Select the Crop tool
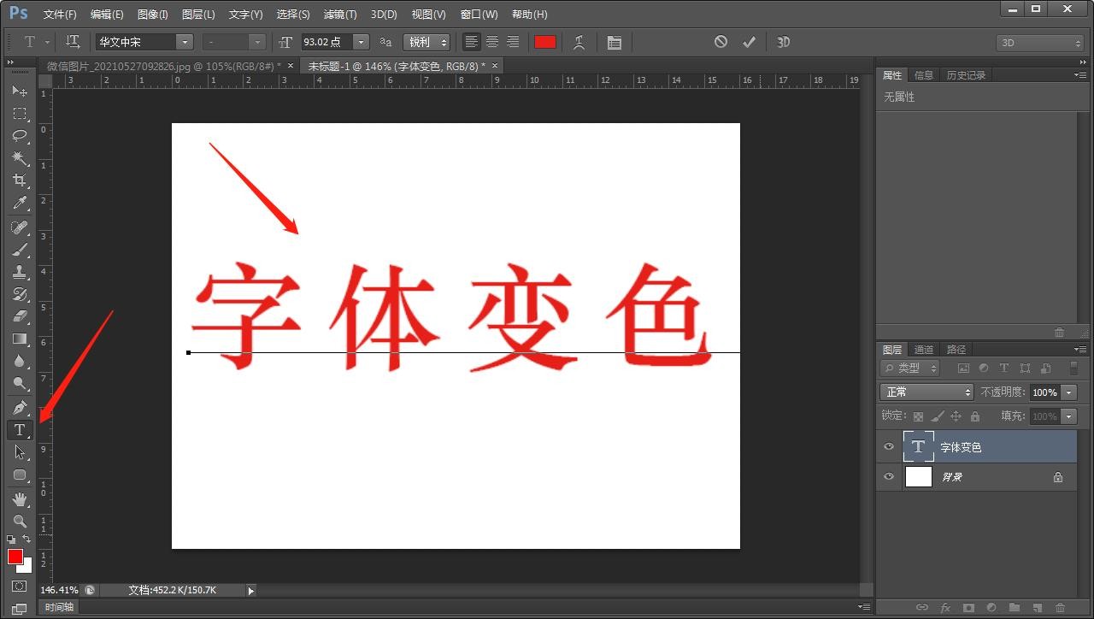1094x619 pixels. pyautogui.click(x=19, y=180)
